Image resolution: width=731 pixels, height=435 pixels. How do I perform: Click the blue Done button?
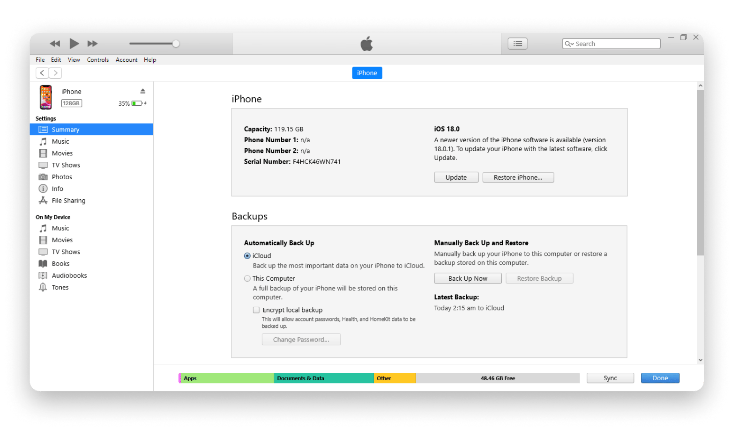tap(660, 378)
